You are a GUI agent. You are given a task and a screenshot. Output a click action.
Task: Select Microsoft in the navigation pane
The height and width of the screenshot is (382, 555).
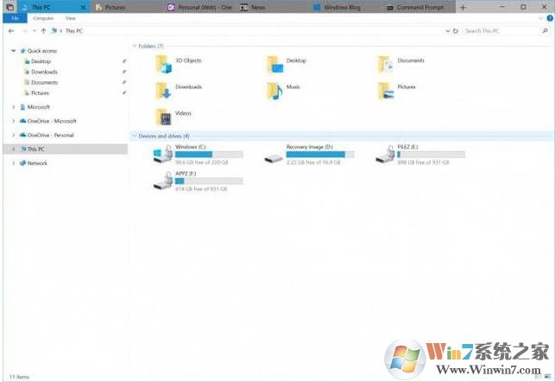pyautogui.click(x=35, y=106)
